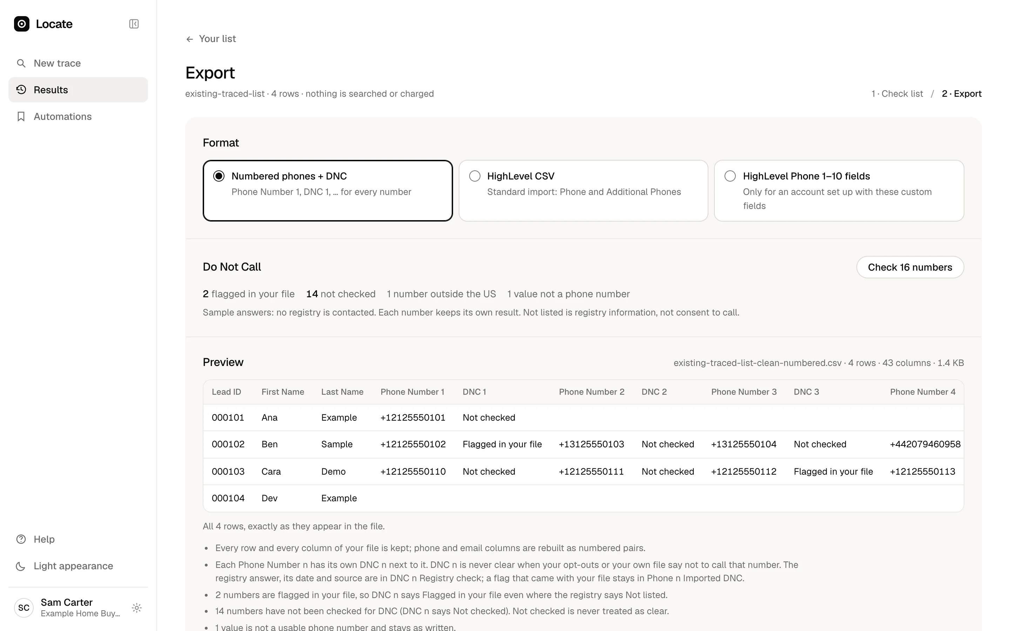Click cell +12125550101
The image size is (1010, 631).
pos(412,417)
